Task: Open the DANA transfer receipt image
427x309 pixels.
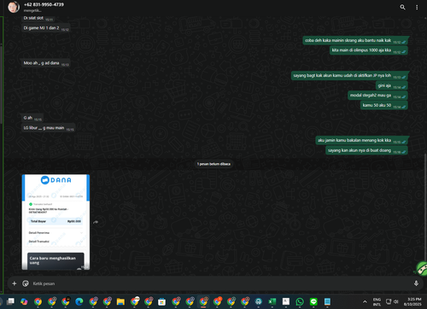Action: [x=56, y=222]
